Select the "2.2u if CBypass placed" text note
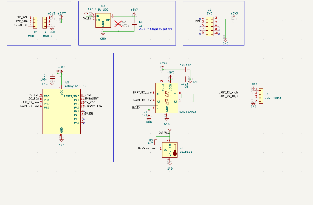This screenshot has height=205, width=313. point(156,29)
